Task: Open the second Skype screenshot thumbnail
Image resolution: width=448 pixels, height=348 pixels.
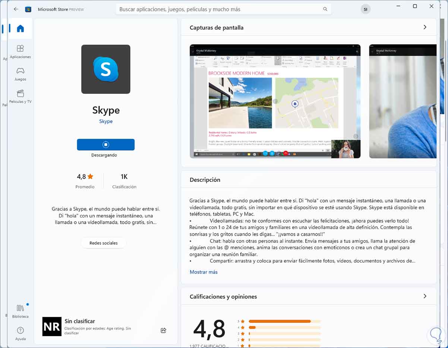Action: pyautogui.click(x=403, y=101)
